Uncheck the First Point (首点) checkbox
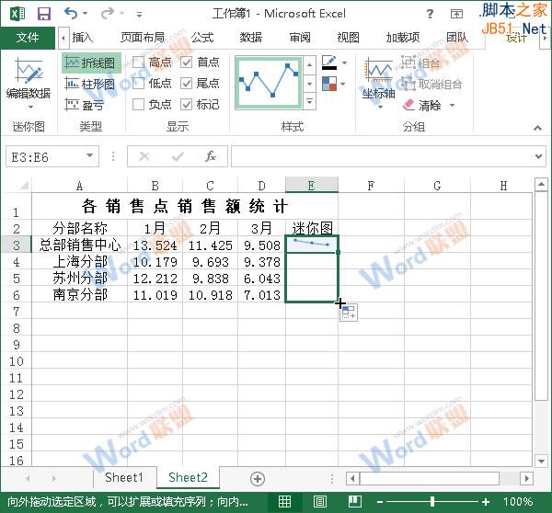 point(186,63)
